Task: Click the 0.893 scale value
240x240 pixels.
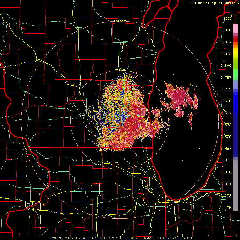Action: pos(226,54)
